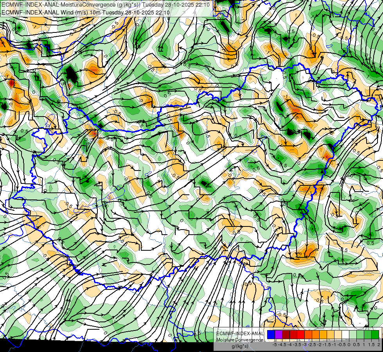Image resolution: width=383 pixels, height=352 pixels.
Task: Select legend swatch between -3.5 and -3
Action: click(x=301, y=335)
